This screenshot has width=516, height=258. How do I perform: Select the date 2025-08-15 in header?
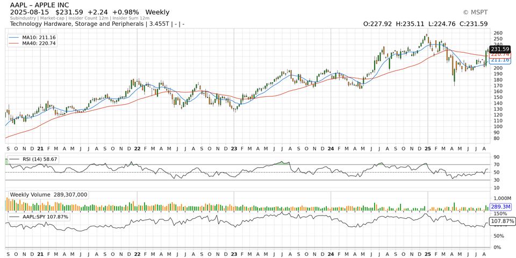pos(30,12)
